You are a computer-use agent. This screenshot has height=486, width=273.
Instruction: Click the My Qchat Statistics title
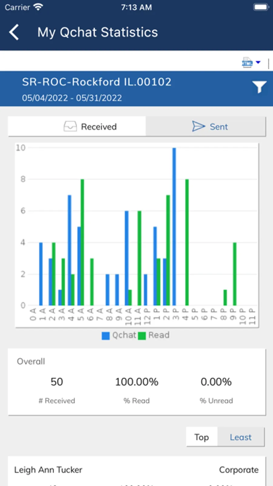(x=98, y=32)
